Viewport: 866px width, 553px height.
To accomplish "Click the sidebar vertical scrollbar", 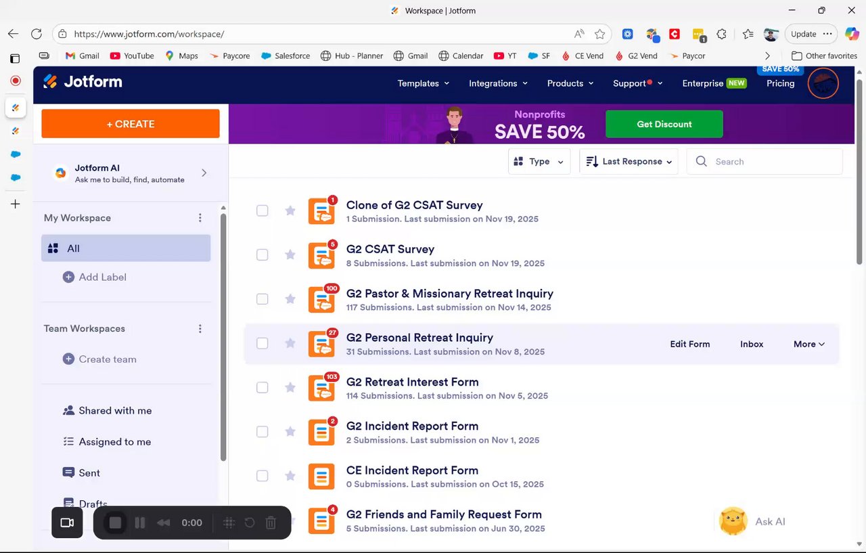I will [x=223, y=337].
